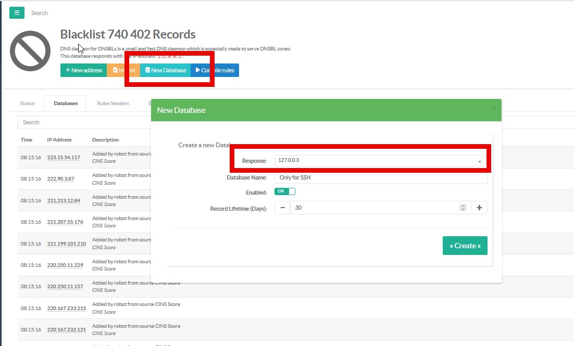Click the Import button
Image resolution: width=574 pixels, height=346 pixels.
(x=123, y=70)
